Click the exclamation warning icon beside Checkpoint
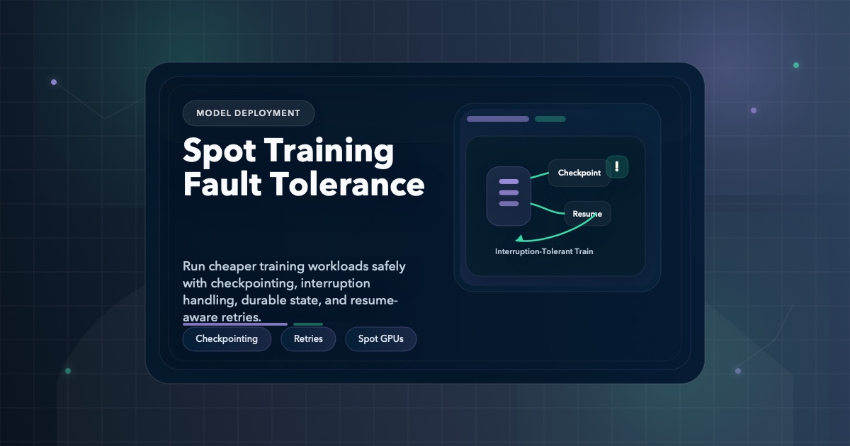Viewport: 850px width, 446px height. point(617,166)
